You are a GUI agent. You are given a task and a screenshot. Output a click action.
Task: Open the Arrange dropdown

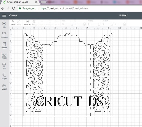coord(50,23)
